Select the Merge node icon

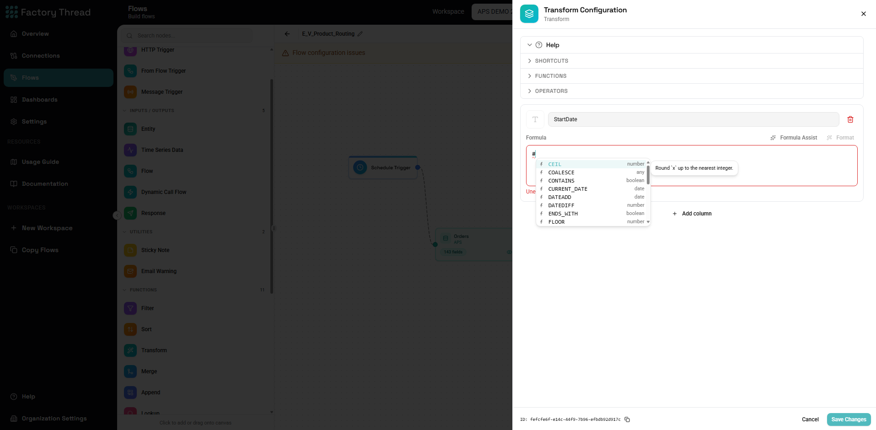(x=130, y=371)
